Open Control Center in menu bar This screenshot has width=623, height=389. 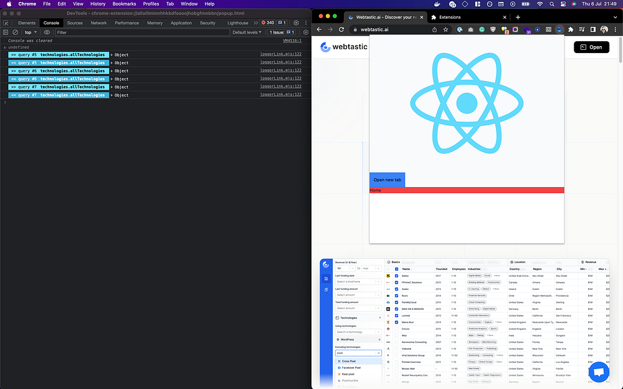click(x=563, y=4)
